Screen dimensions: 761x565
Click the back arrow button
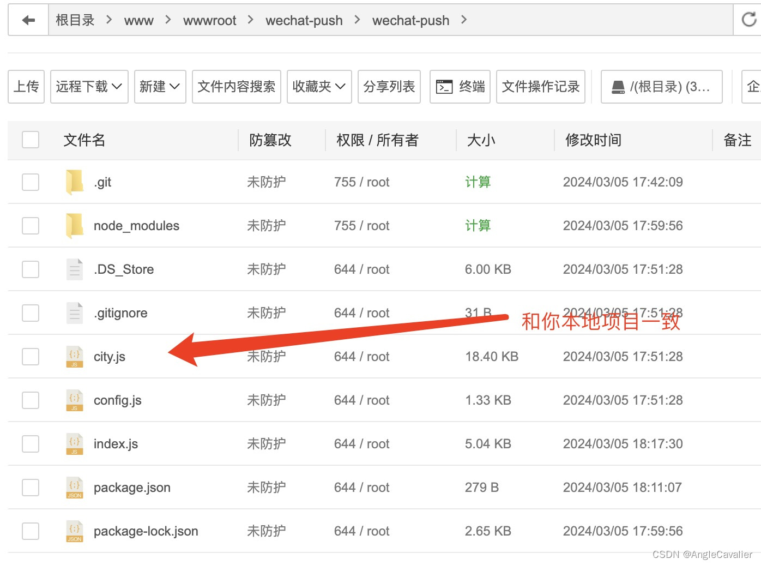tap(28, 20)
